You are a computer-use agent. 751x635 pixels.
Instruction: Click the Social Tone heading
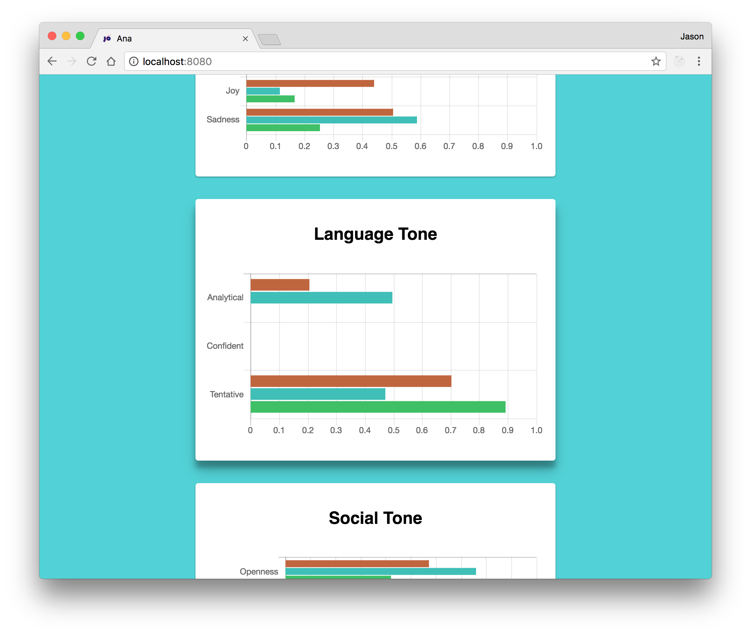375,518
